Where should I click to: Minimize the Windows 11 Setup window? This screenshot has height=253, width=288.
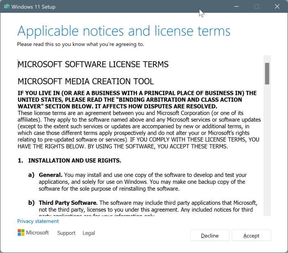[237, 7]
